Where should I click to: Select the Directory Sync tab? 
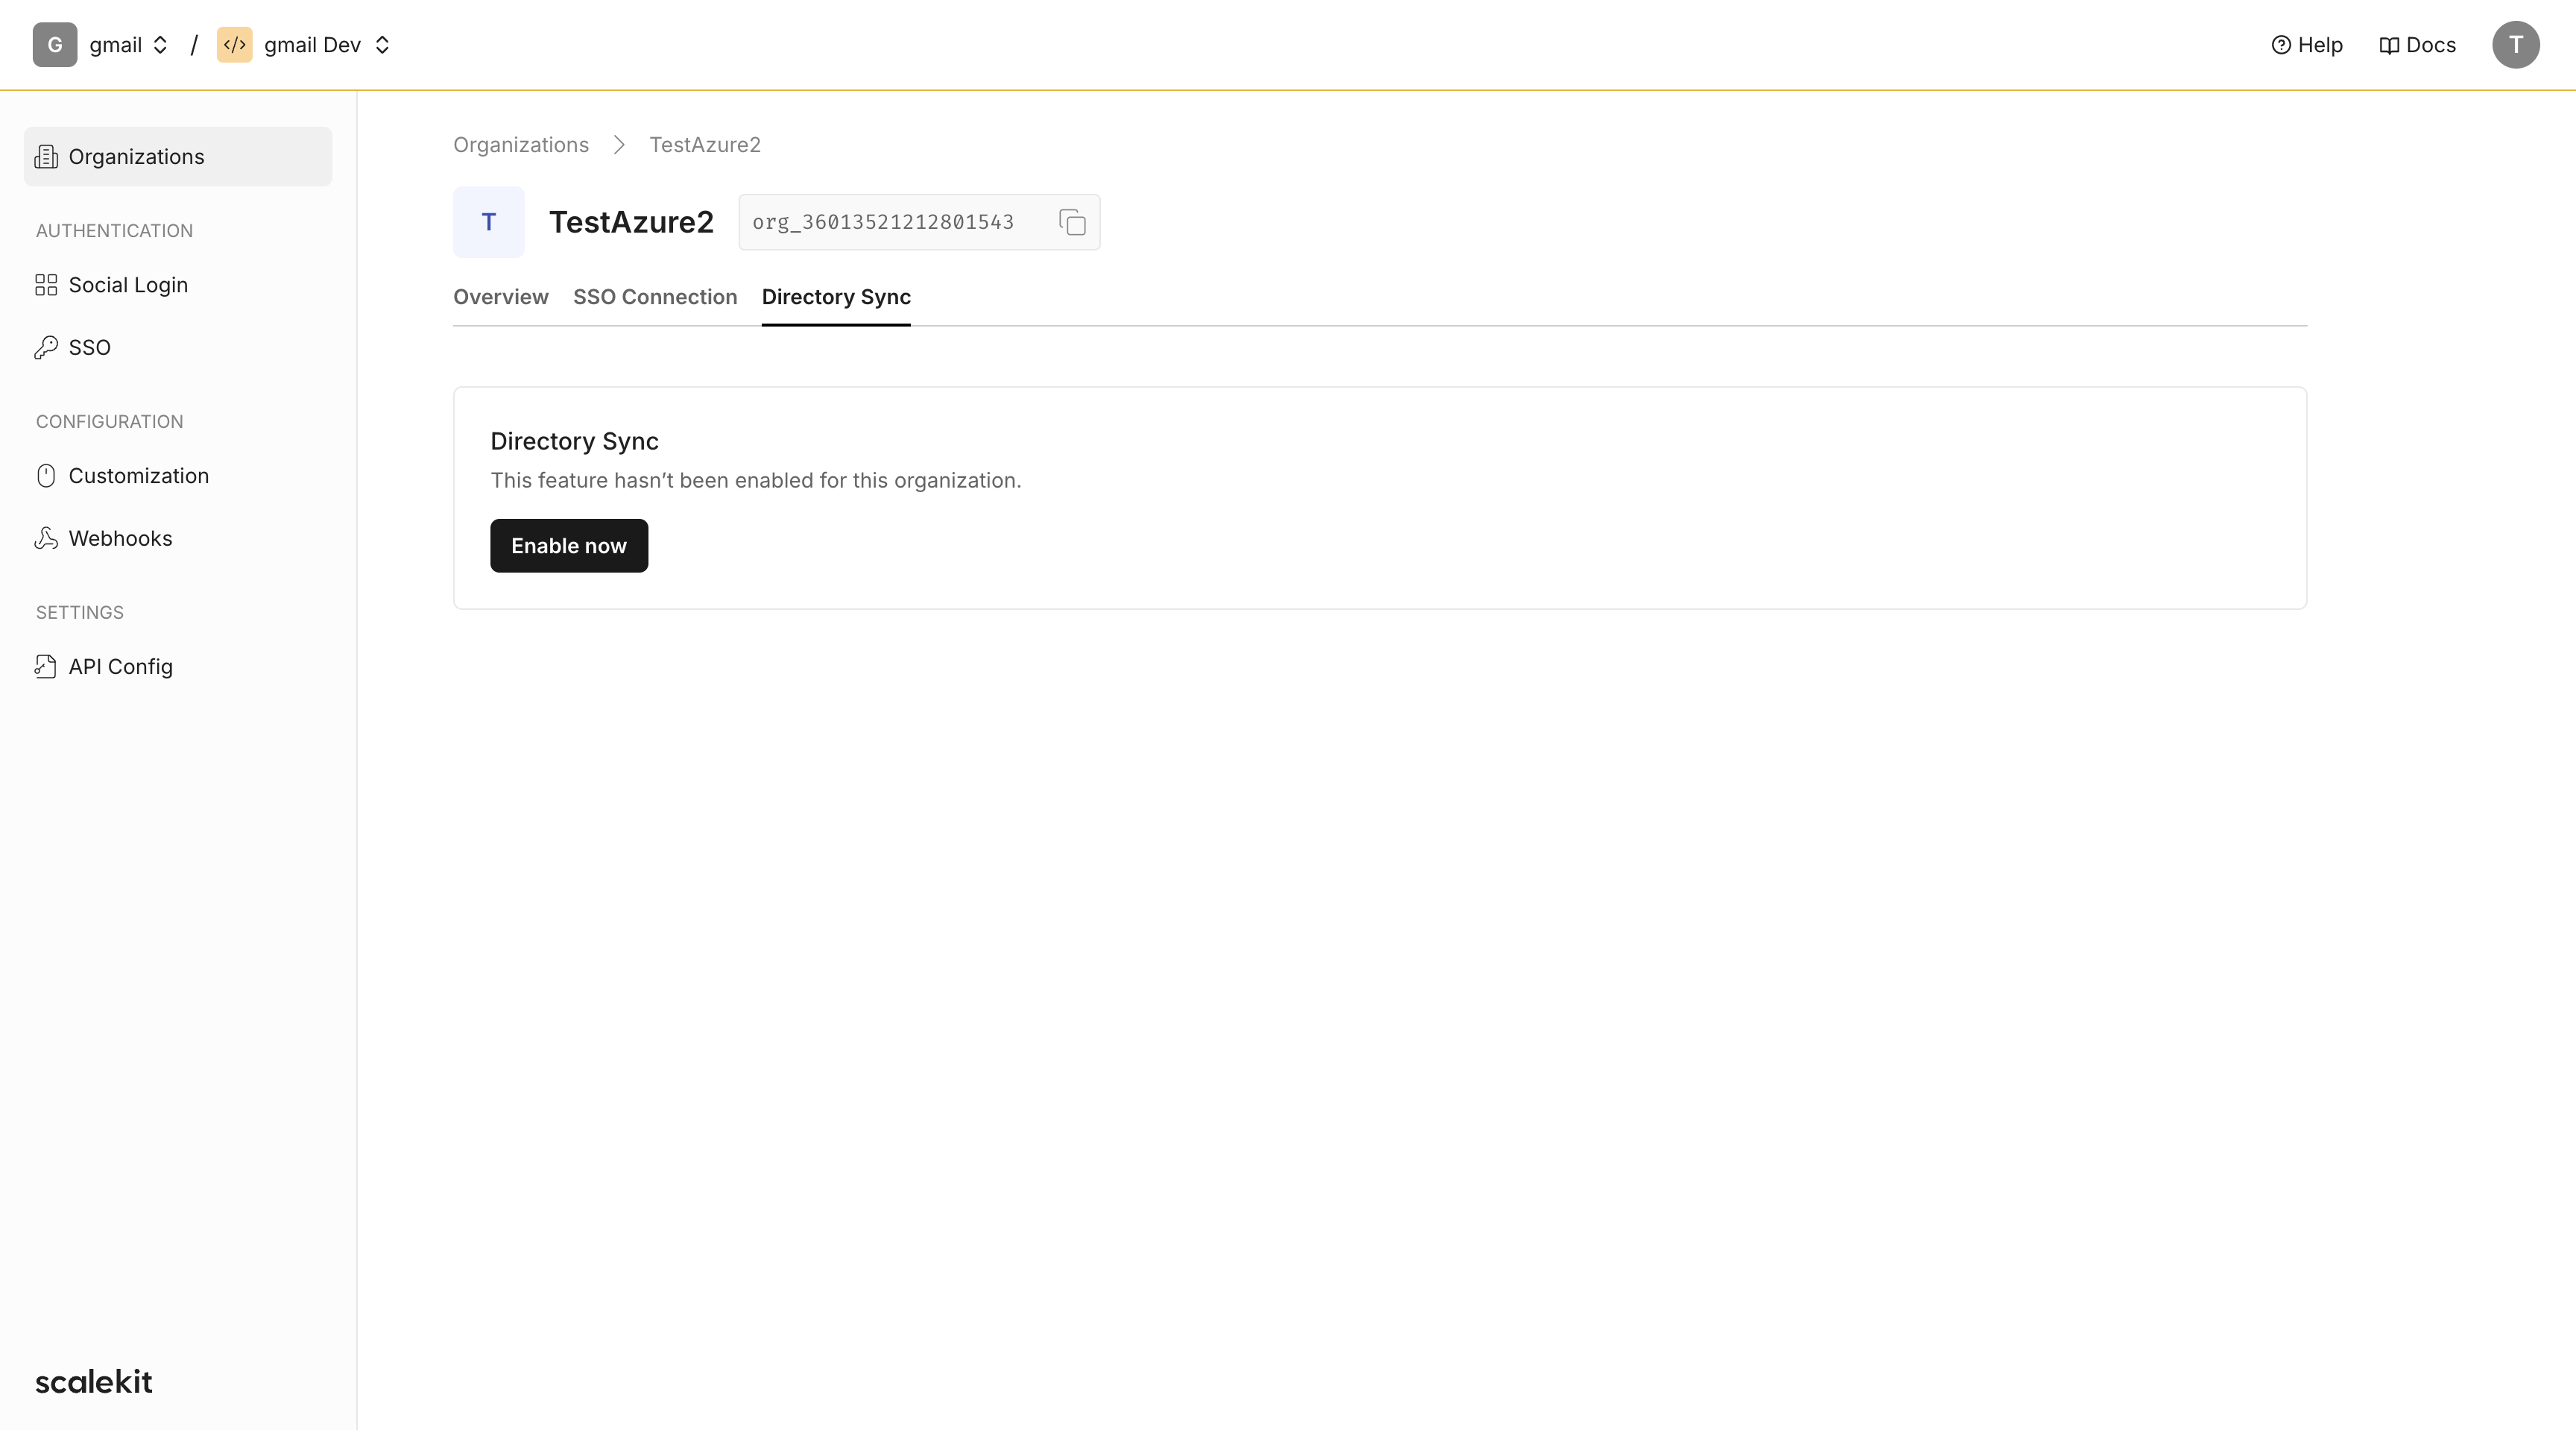(x=836, y=297)
